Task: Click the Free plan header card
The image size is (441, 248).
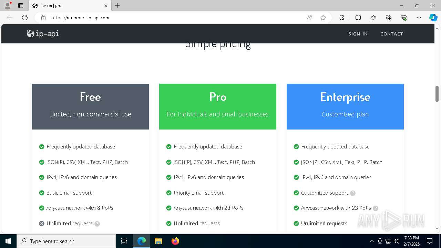Action: pos(90,106)
